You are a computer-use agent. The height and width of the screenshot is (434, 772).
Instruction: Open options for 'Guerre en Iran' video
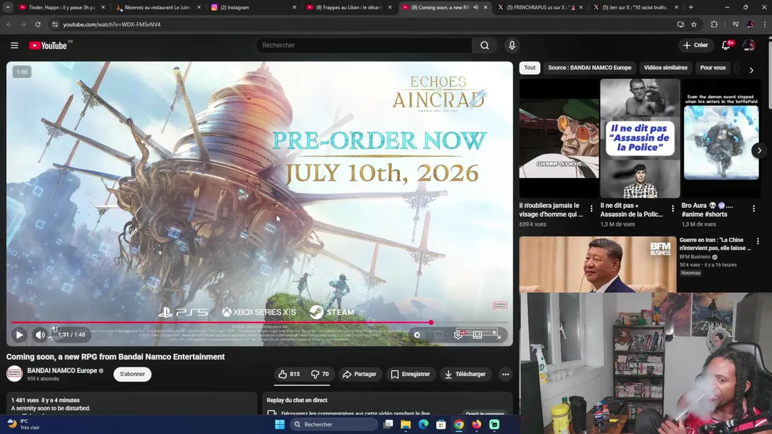[x=758, y=241]
